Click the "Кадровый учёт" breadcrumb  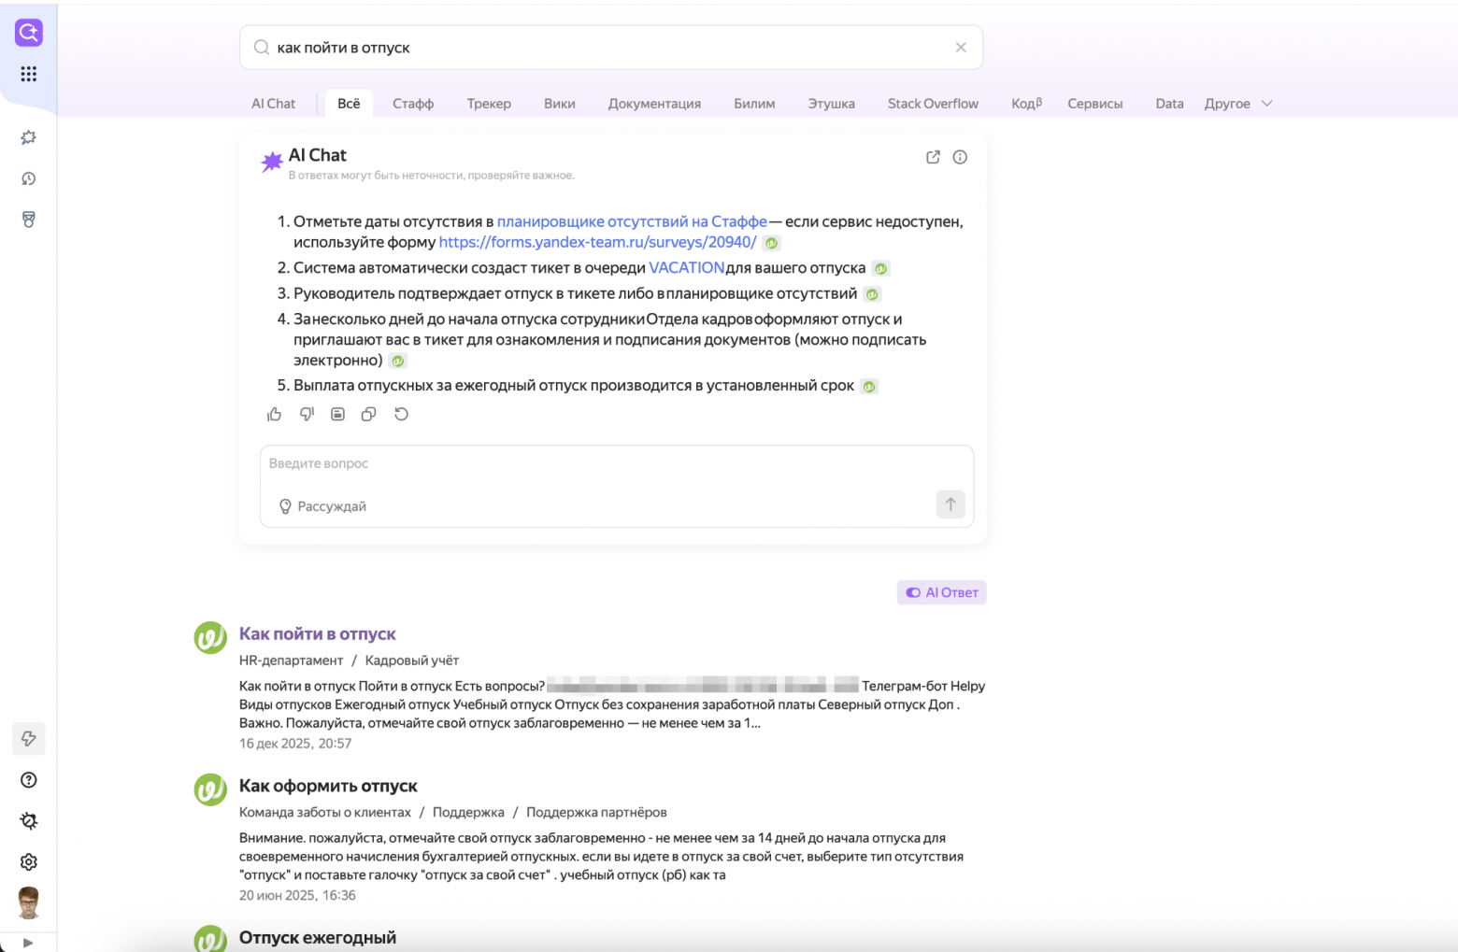[412, 661]
